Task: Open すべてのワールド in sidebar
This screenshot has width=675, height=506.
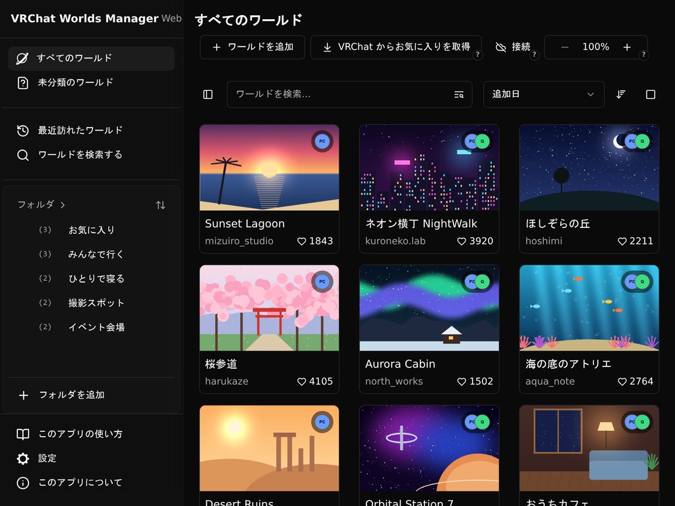Action: coord(91,58)
